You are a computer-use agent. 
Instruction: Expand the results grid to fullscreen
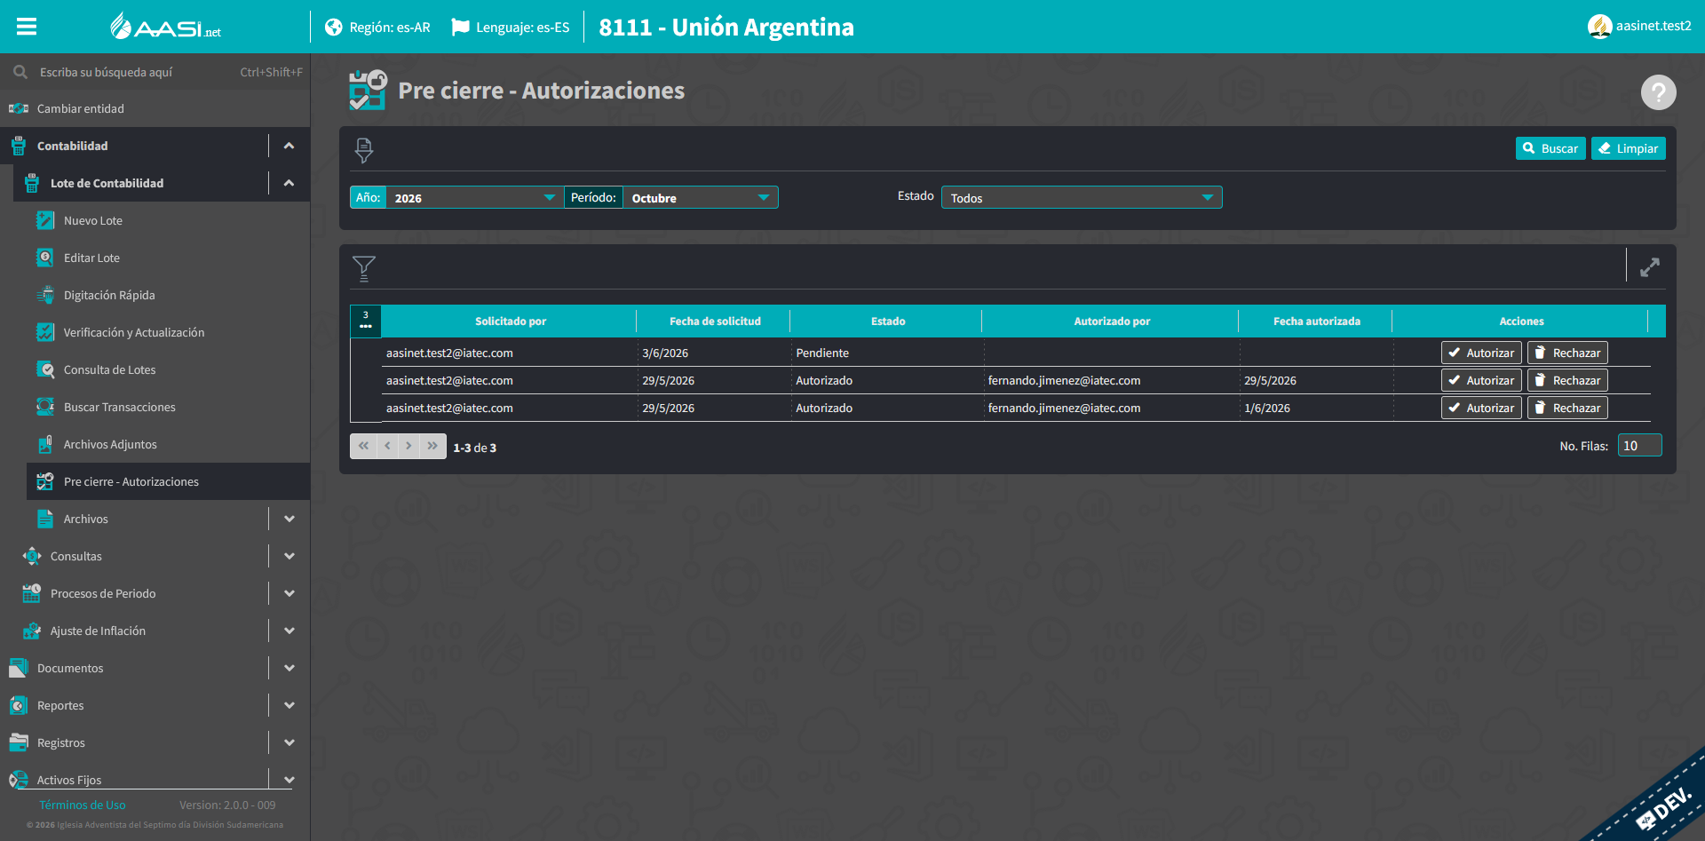[x=1650, y=267]
